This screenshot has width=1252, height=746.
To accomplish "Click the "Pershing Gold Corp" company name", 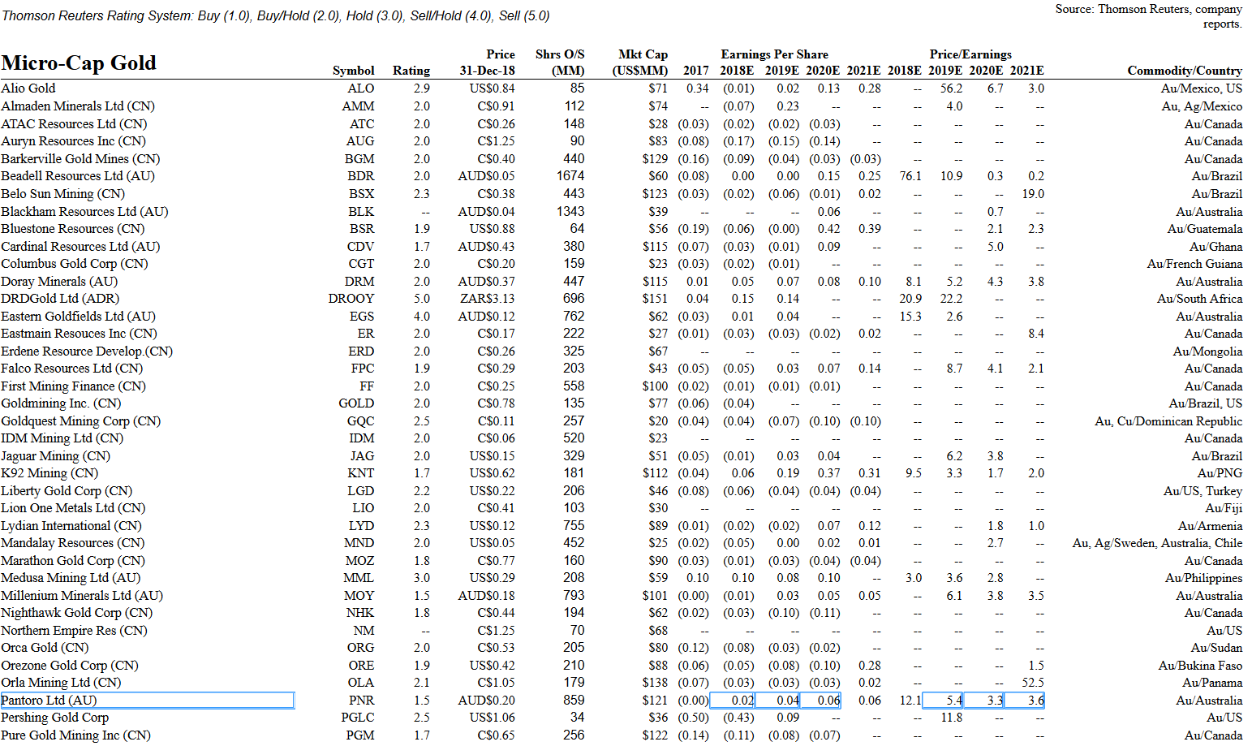I will pyautogui.click(x=54, y=718).
